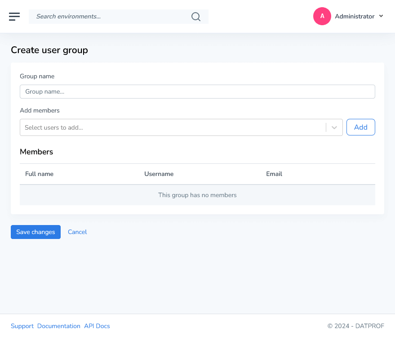
Task: Open the Administrator user menu label
Action: [355, 16]
